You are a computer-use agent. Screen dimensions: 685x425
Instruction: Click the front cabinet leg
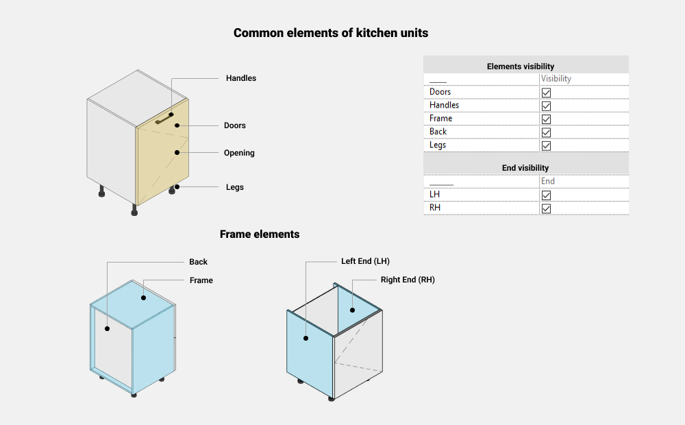click(134, 210)
